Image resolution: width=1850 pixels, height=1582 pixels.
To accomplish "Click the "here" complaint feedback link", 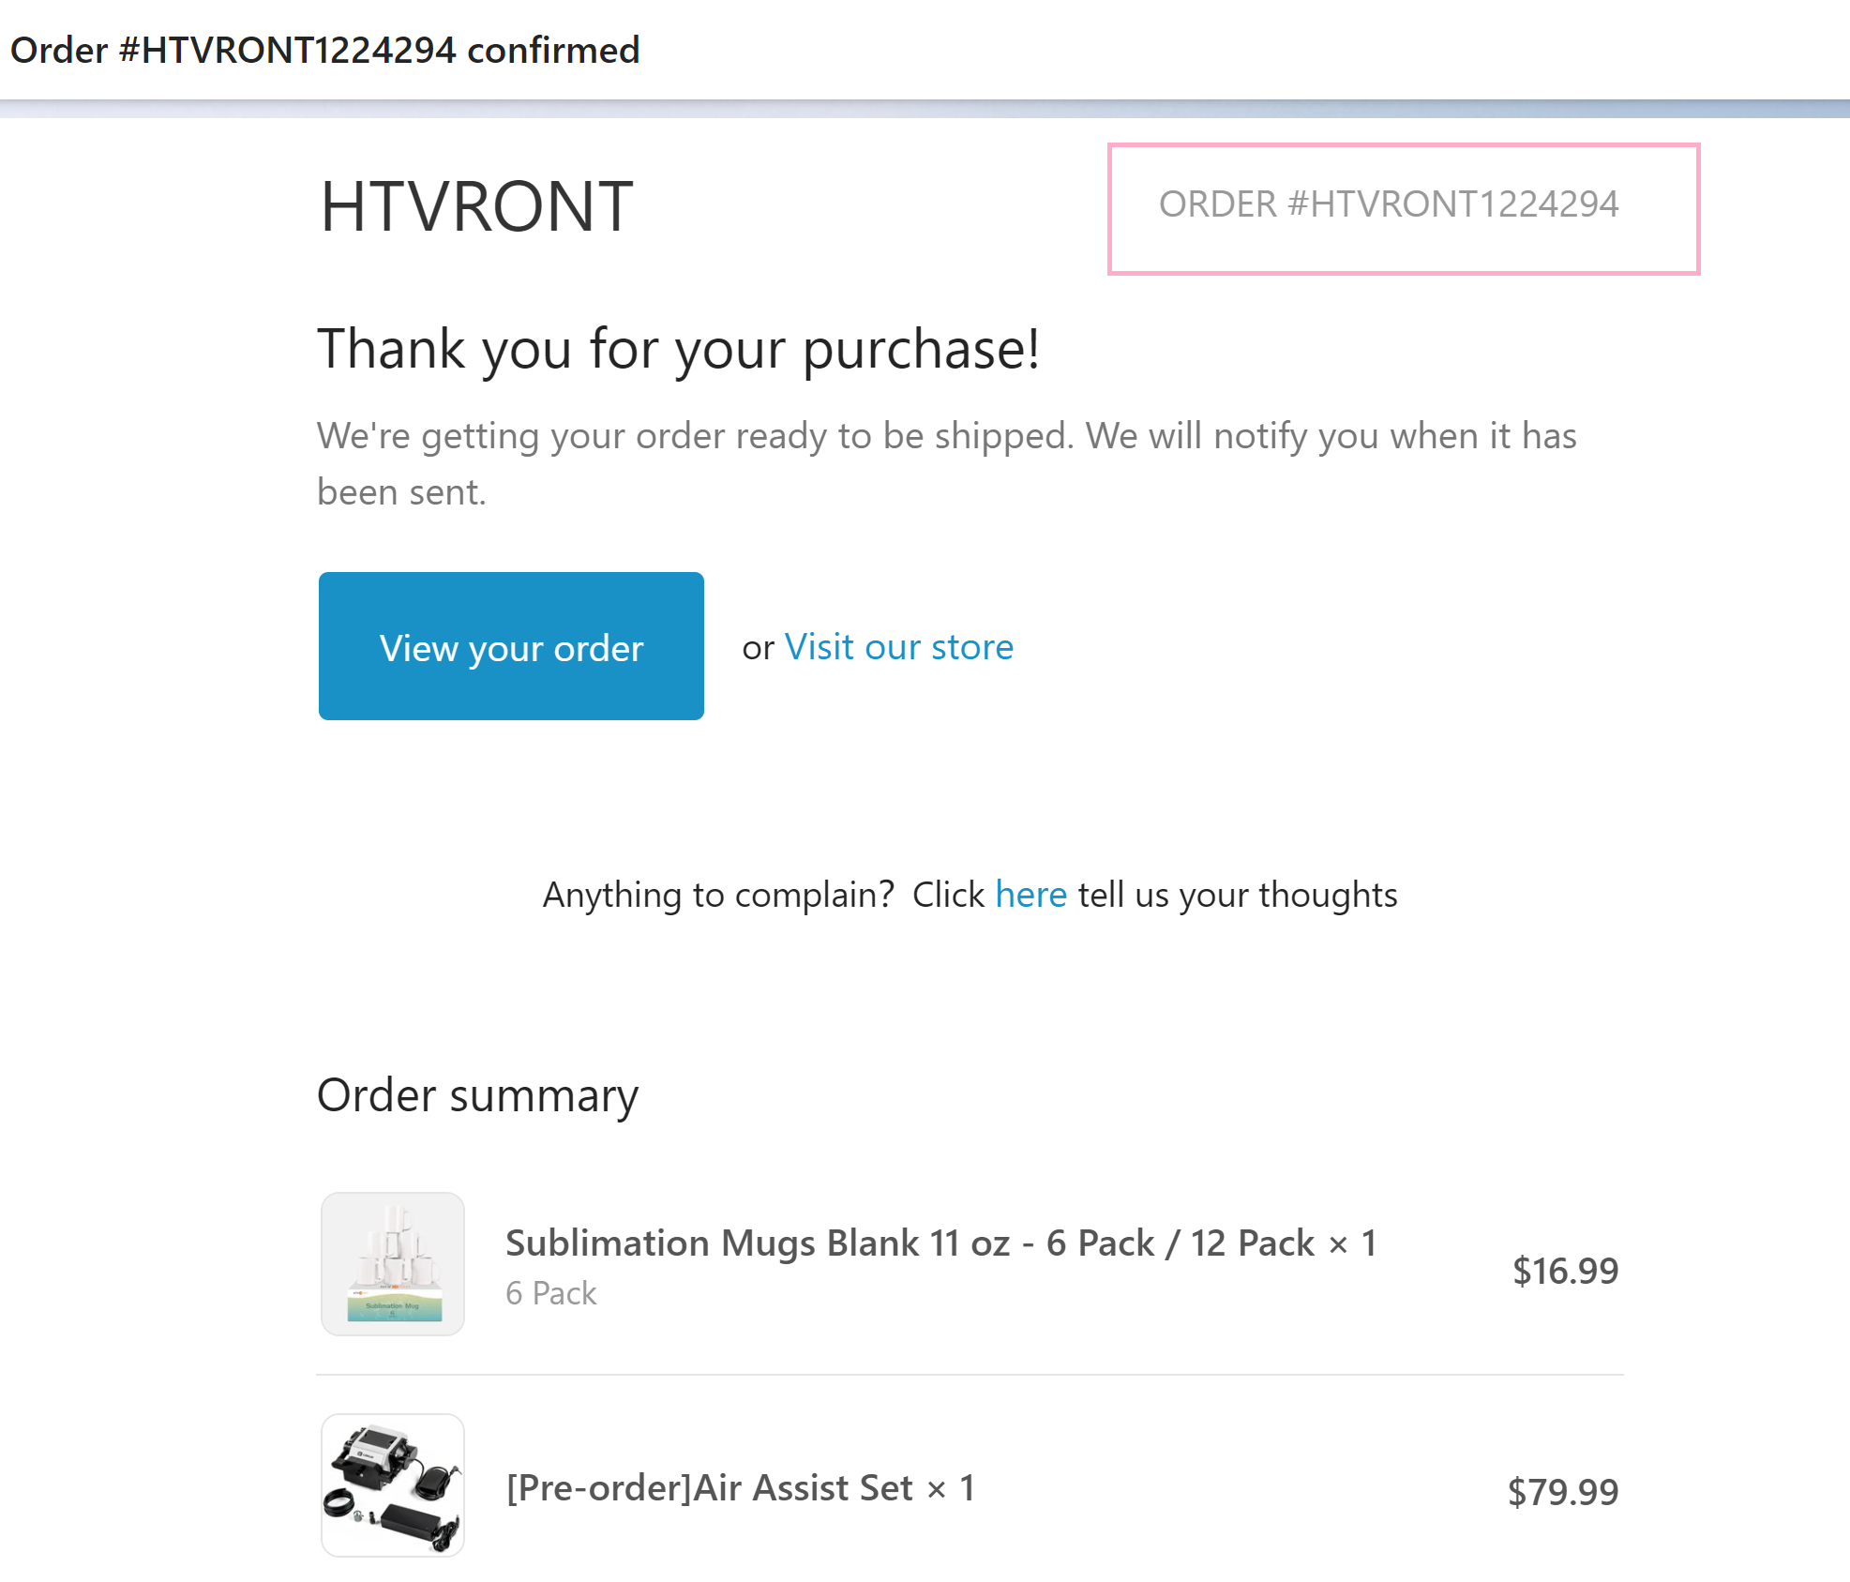I will [1030, 895].
